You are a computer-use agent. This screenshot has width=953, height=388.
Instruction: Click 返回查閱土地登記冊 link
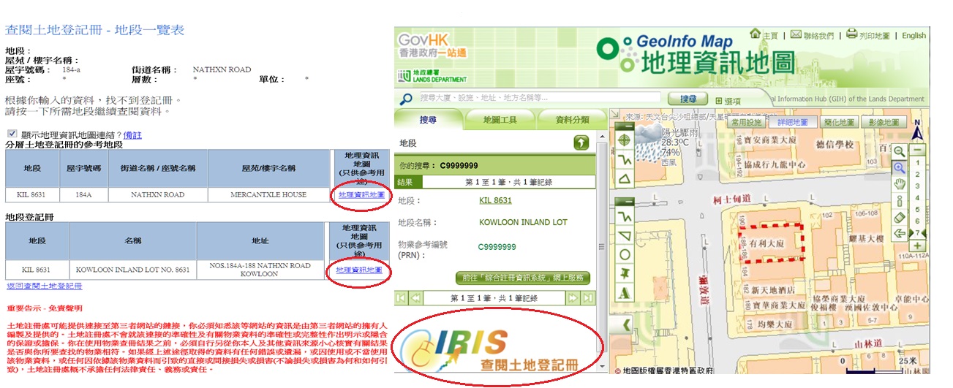coord(44,286)
